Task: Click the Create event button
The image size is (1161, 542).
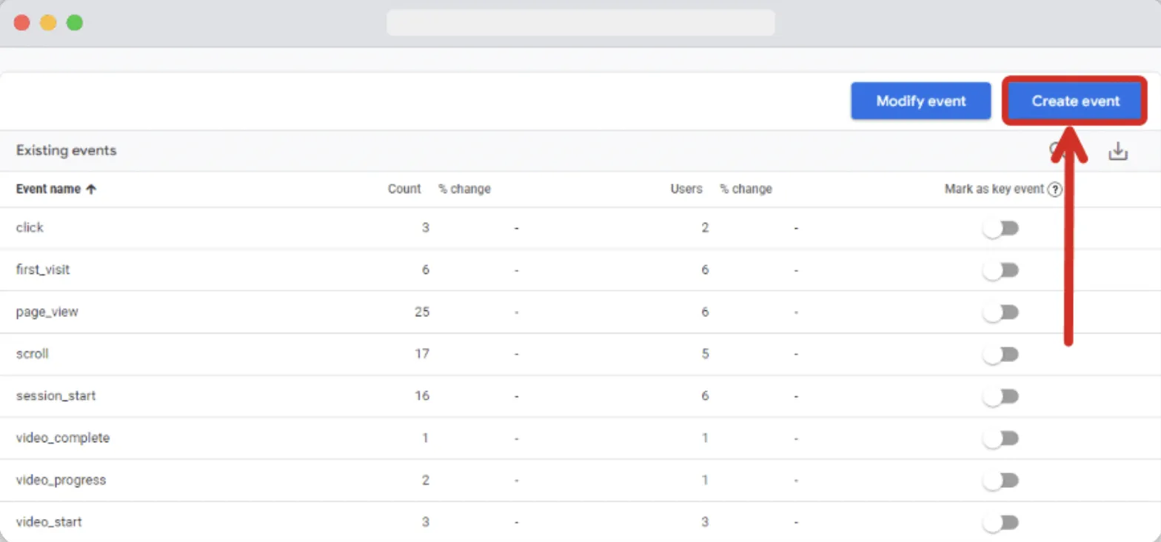Action: (x=1075, y=101)
